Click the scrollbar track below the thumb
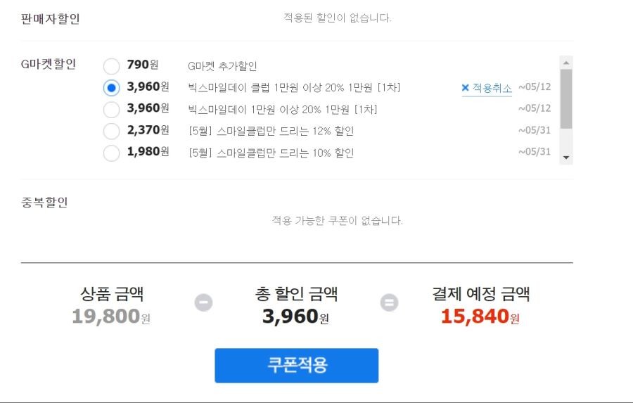 [x=566, y=140]
